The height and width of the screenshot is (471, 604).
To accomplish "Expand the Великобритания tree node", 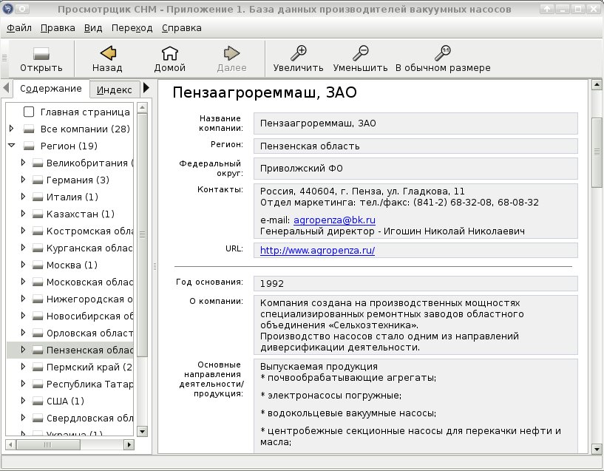I will 23,163.
